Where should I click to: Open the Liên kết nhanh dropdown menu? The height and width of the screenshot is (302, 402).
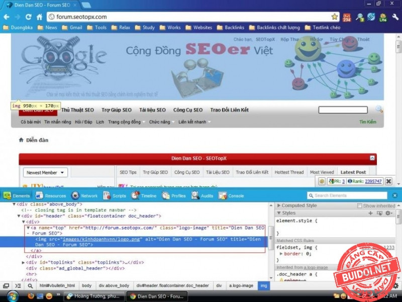(x=194, y=122)
